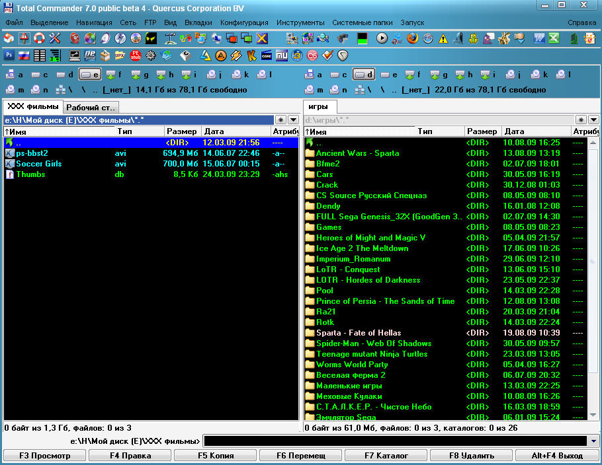Click the house icon in toolbar
The width and height of the screenshot is (602, 465).
click(9, 38)
